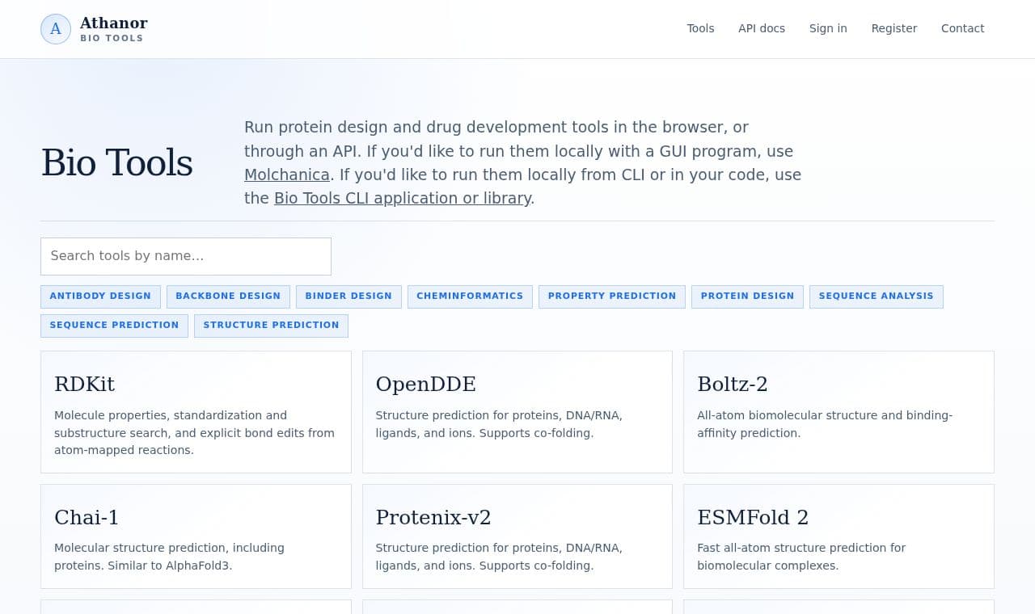Click the Athanor Bio Tools brand text
Viewport: 1035px width, 614px height.
click(x=113, y=29)
